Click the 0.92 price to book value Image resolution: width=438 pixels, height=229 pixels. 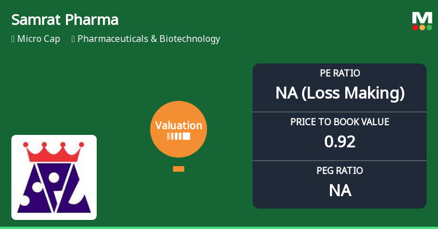click(340, 141)
